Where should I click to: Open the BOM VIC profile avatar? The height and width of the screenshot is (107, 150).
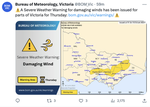click(x=7, y=7)
